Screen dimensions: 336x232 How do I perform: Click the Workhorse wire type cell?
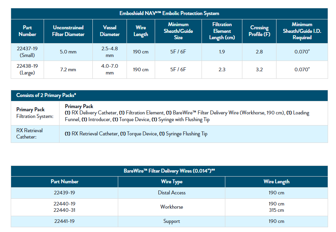171,207
